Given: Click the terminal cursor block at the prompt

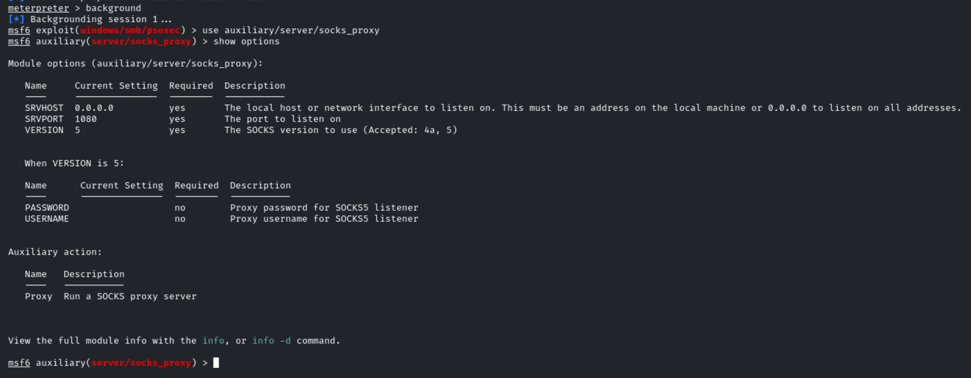Looking at the screenshot, I should tap(216, 362).
